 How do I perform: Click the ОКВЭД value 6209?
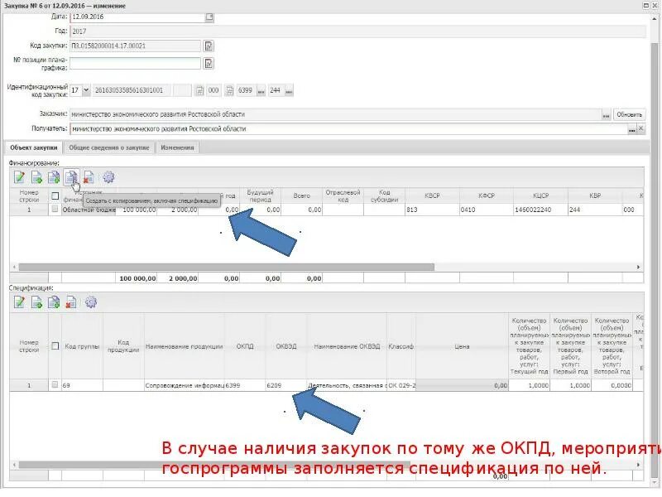286,385
